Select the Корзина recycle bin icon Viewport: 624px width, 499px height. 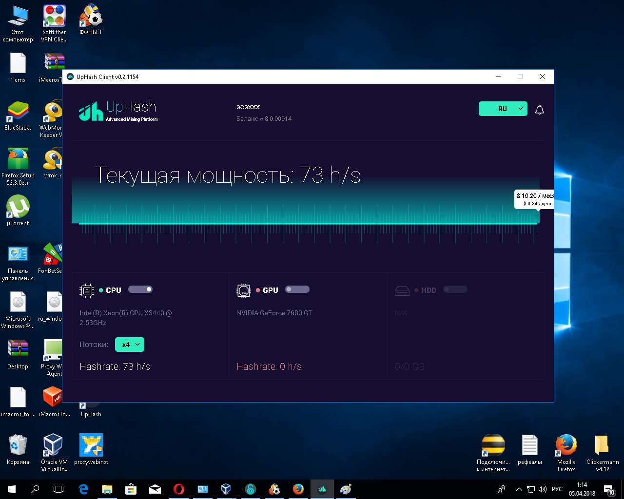(x=18, y=449)
